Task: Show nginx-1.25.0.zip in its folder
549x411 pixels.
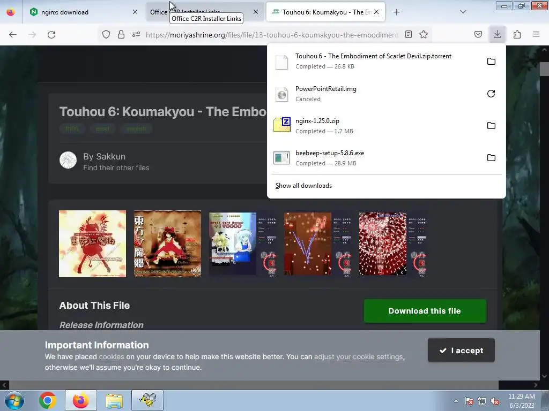Action: (491, 126)
